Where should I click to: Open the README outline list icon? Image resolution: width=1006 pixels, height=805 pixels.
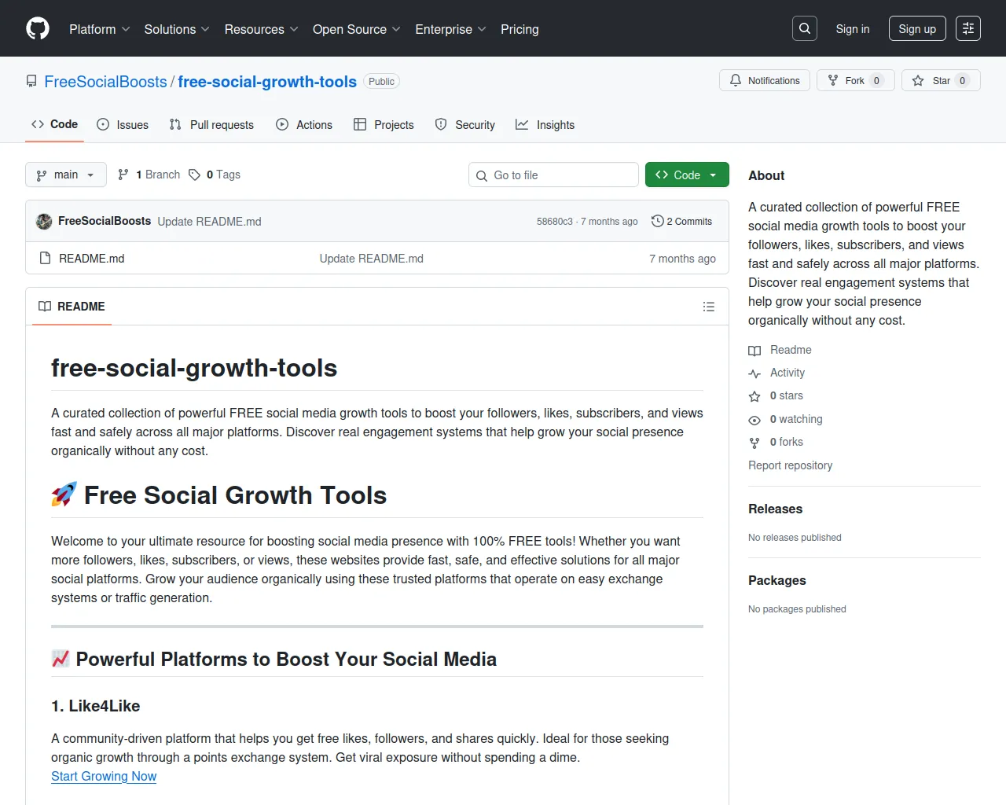pos(708,307)
